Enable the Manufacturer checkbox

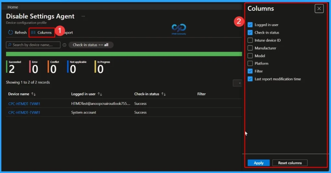250,48
